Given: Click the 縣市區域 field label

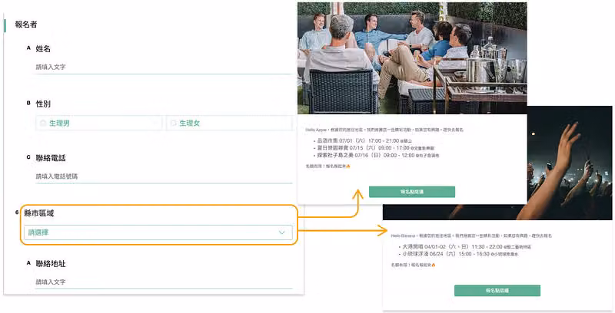Looking at the screenshot, I should (x=39, y=213).
